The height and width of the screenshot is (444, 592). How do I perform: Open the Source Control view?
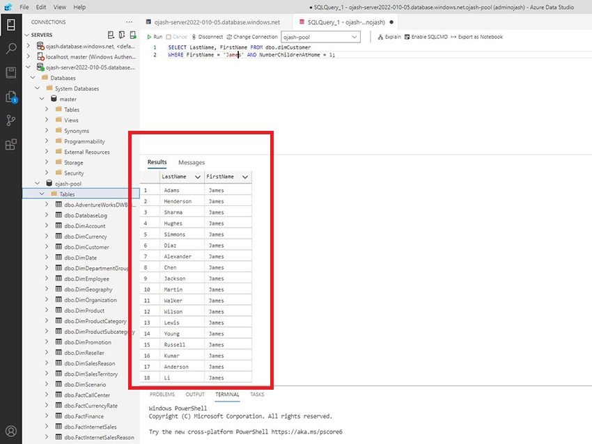[11, 120]
